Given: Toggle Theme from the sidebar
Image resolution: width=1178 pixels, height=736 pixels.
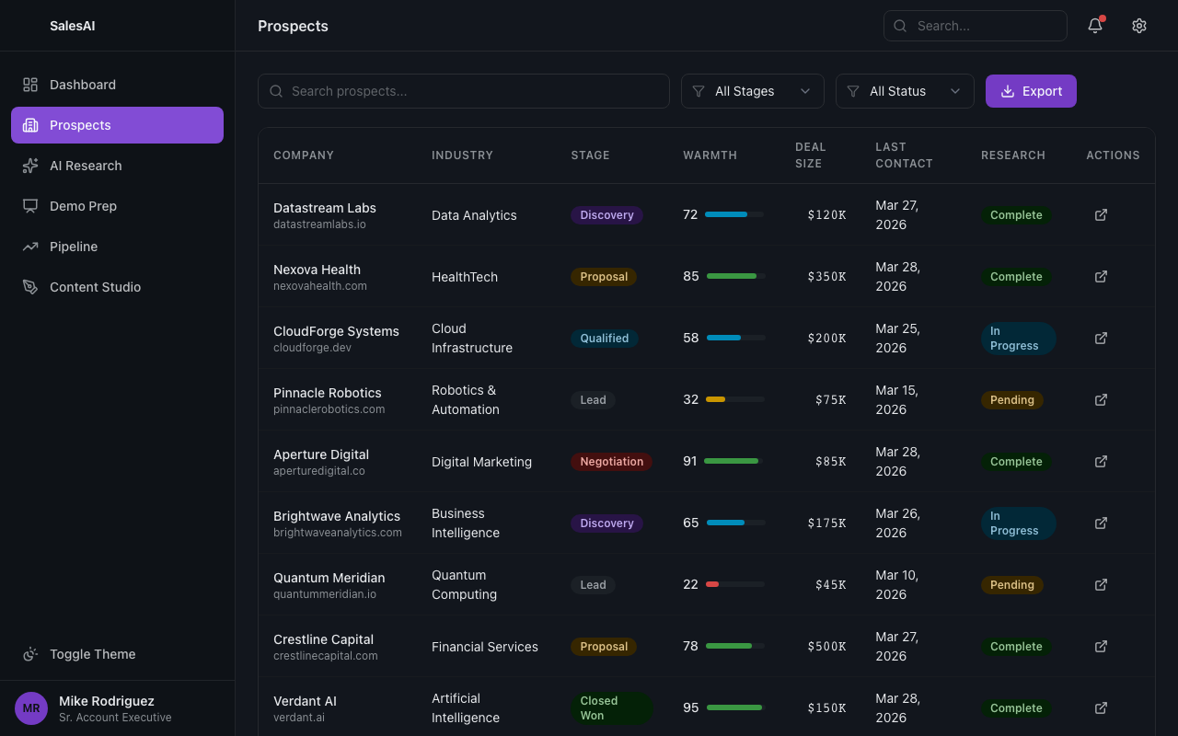Looking at the screenshot, I should [x=81, y=654].
